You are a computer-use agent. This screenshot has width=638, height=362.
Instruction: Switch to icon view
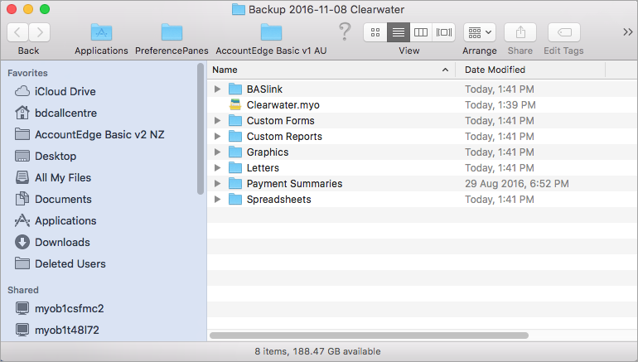pos(375,32)
